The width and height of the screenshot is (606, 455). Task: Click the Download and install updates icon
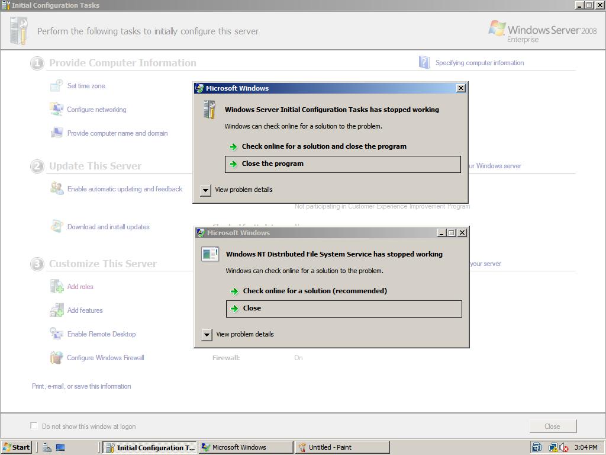tap(57, 226)
